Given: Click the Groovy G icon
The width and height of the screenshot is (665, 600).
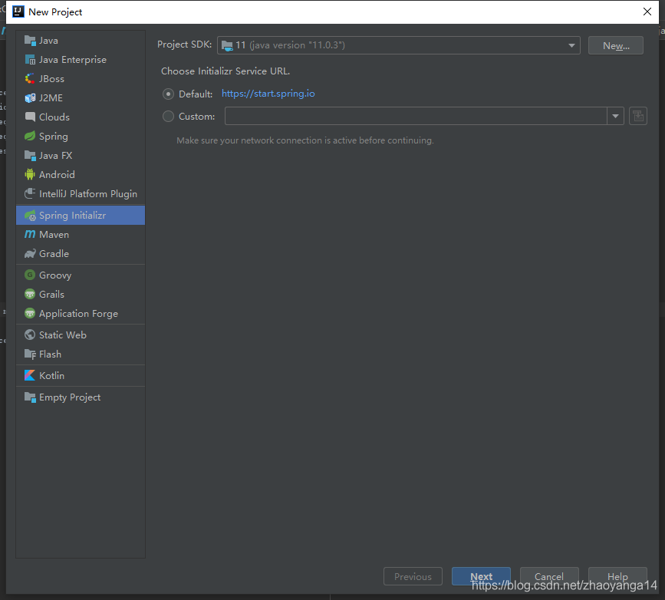Looking at the screenshot, I should 30,275.
